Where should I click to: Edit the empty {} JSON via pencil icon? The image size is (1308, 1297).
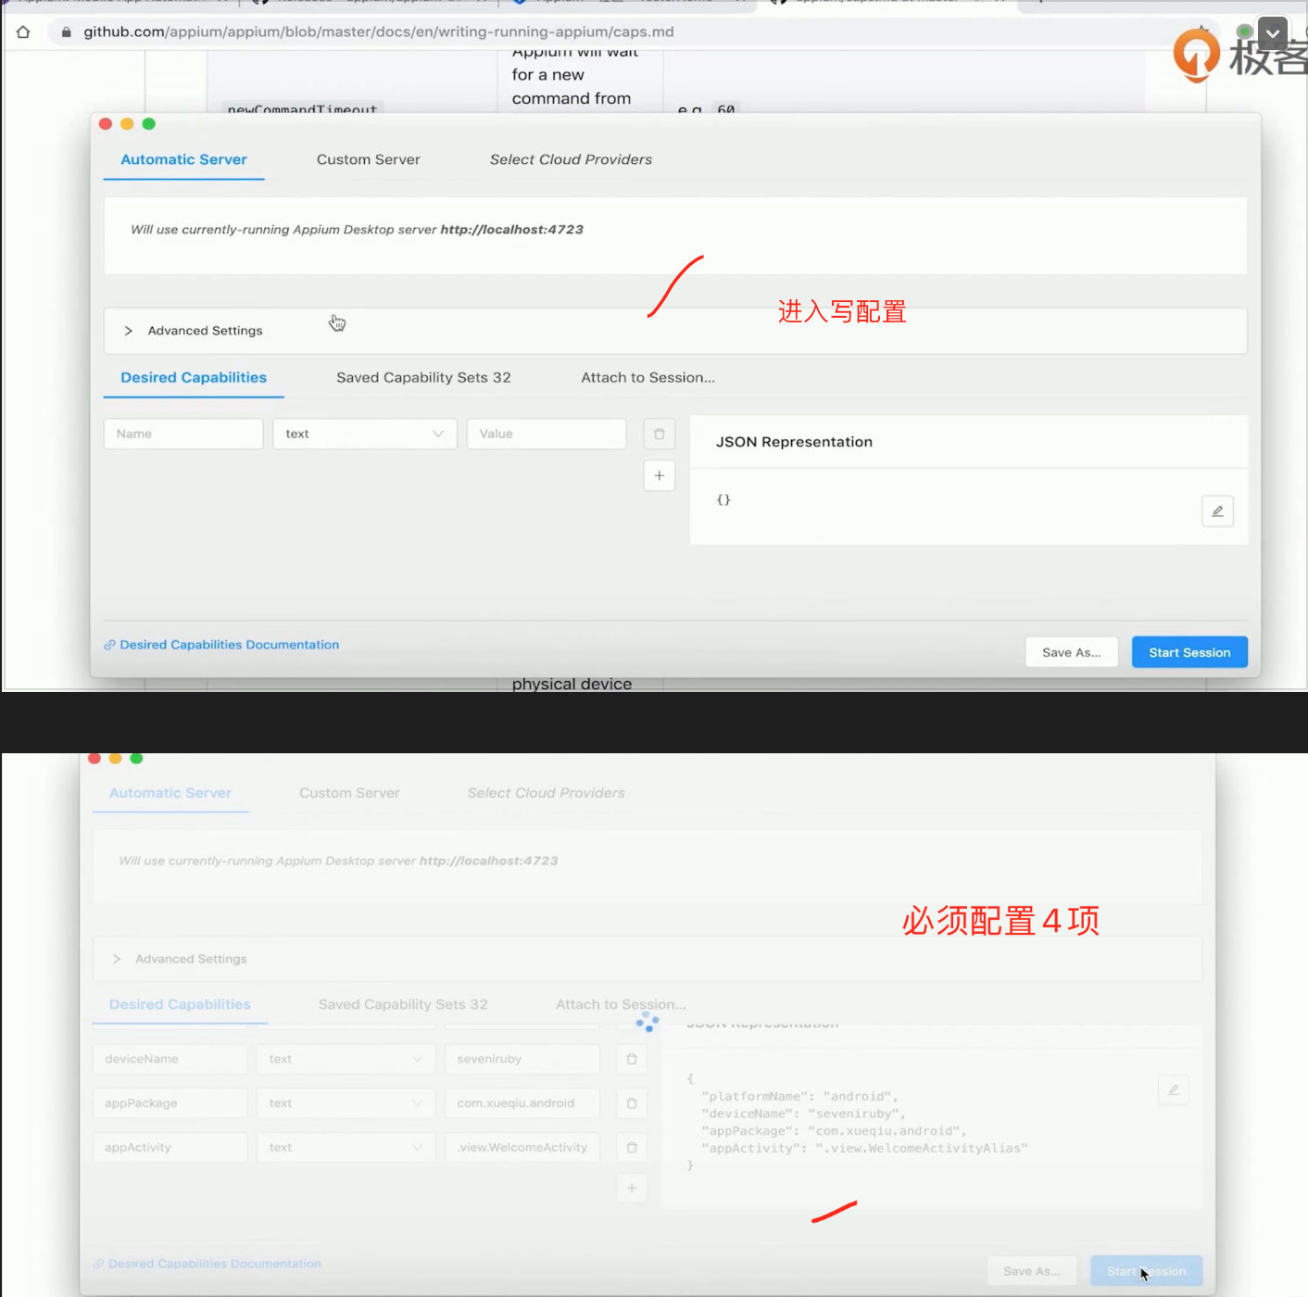coord(1217,511)
